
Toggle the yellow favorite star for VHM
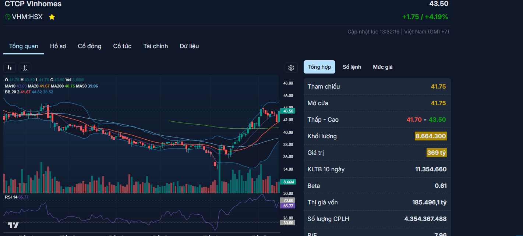pos(52,17)
